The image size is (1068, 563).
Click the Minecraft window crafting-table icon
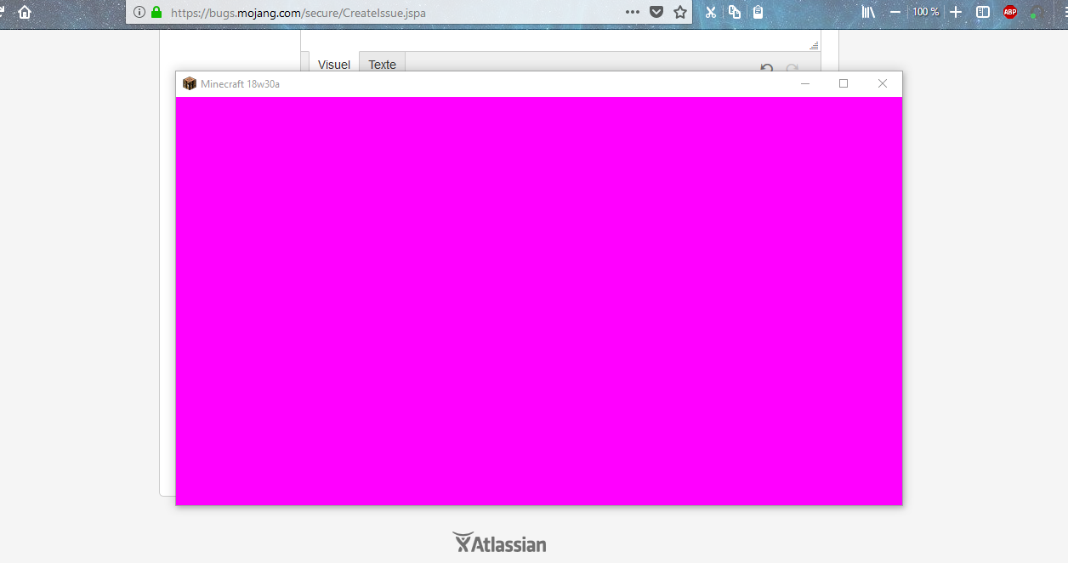[x=190, y=83]
